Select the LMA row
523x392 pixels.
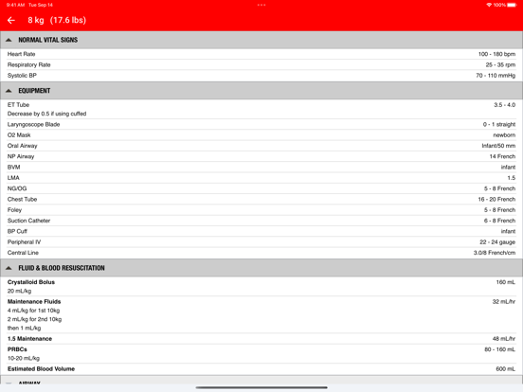click(x=261, y=178)
